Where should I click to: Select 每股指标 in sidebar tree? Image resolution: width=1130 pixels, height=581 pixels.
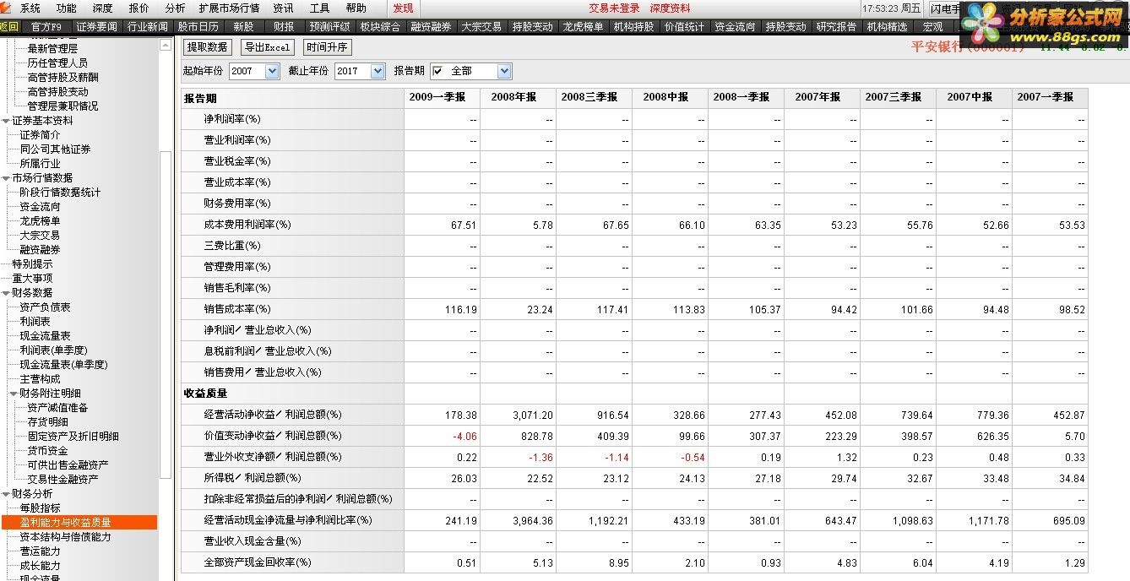(40, 508)
